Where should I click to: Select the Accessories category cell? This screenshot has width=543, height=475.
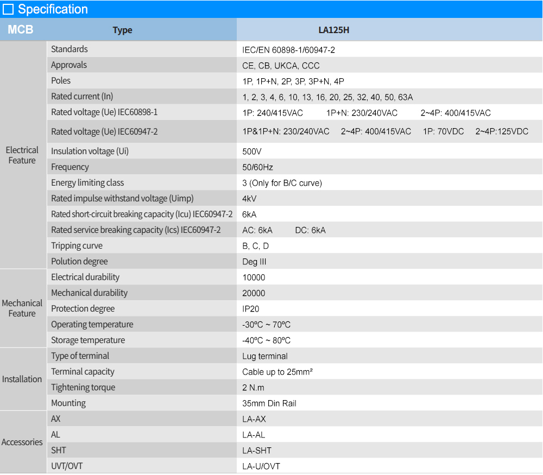tap(22, 442)
